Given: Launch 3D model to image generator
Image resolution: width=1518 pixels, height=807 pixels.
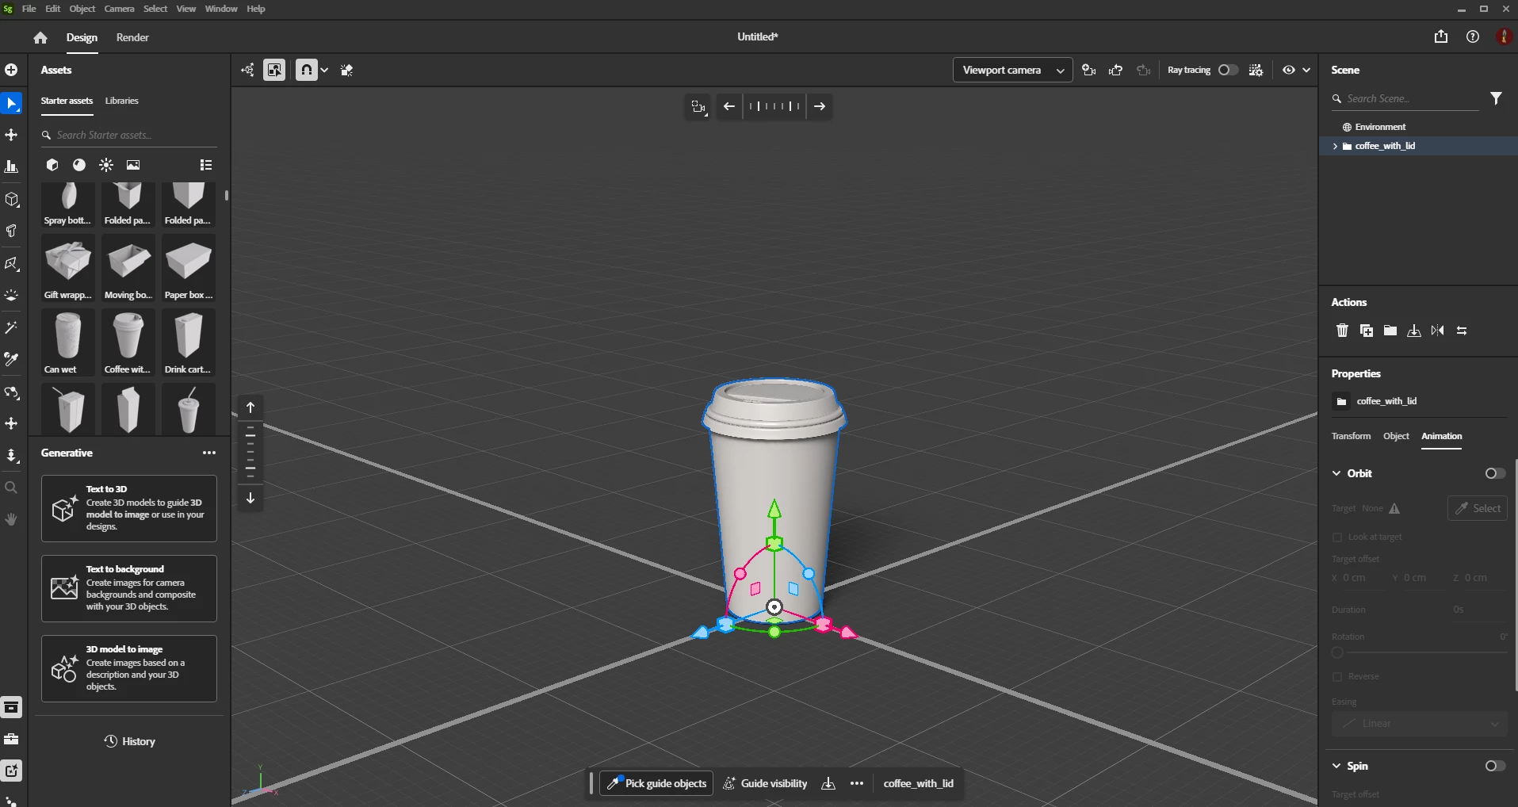Looking at the screenshot, I should click(x=129, y=668).
